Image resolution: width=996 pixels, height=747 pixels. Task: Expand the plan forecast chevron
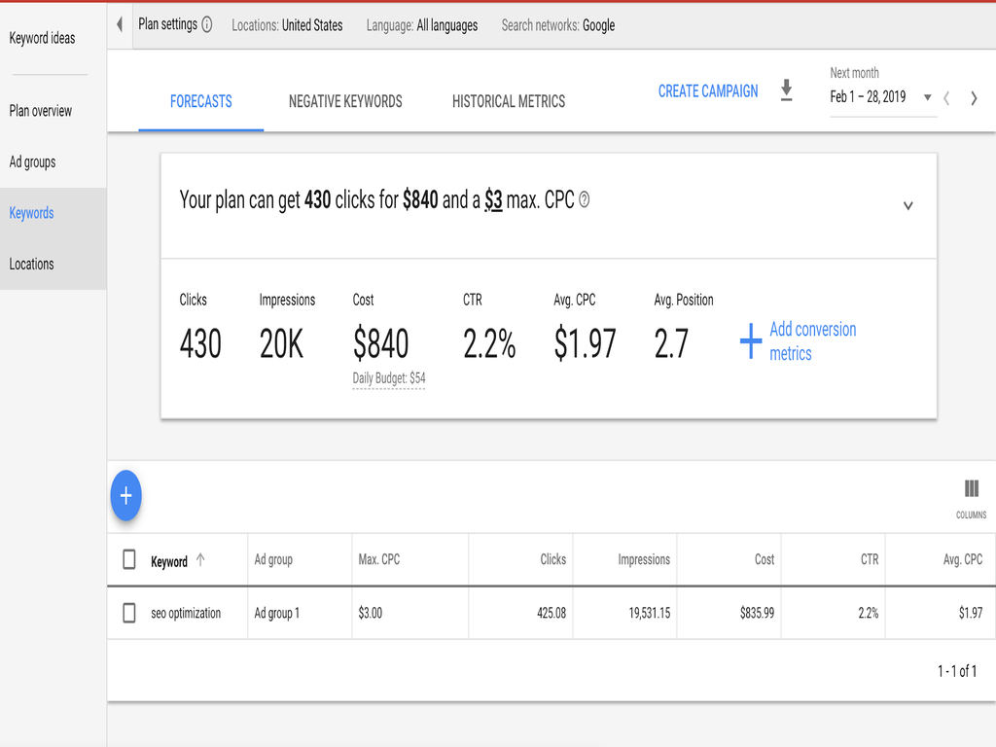[x=908, y=206]
